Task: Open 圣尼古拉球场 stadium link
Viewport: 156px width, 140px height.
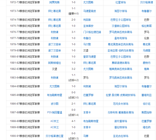Action: [121, 136]
